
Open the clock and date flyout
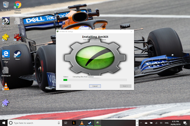tap(175, 123)
